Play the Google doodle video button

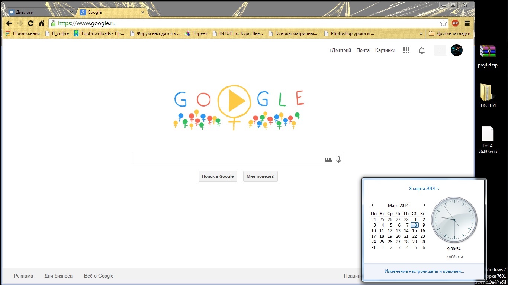[234, 101]
